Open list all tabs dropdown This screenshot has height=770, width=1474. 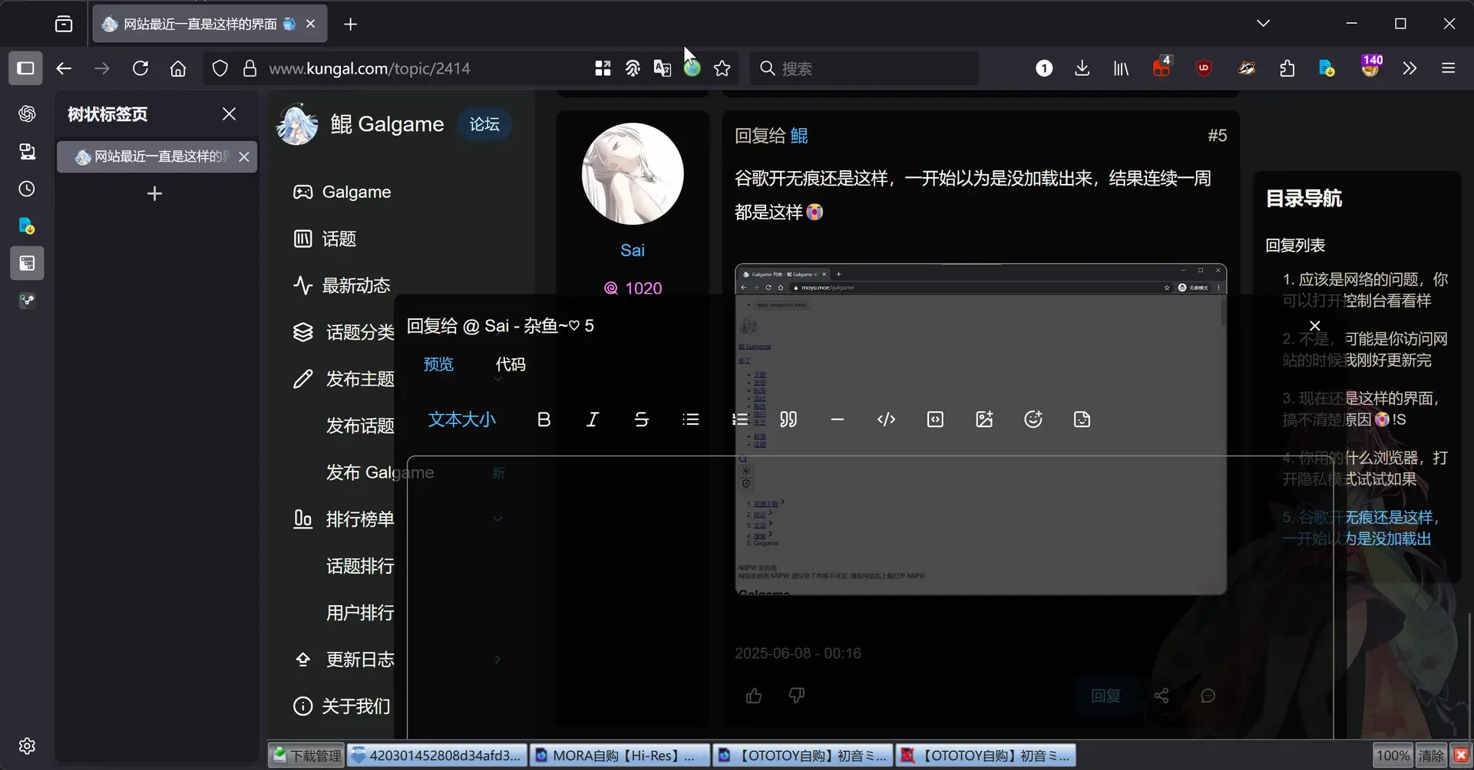[x=1263, y=24]
